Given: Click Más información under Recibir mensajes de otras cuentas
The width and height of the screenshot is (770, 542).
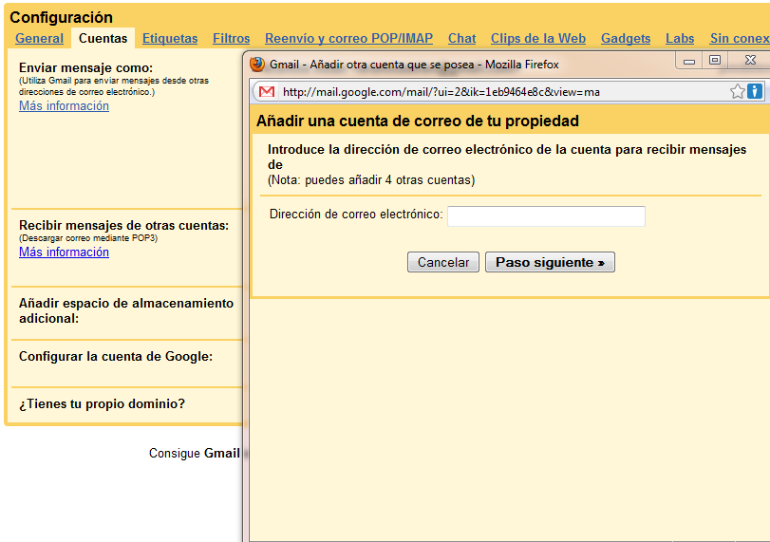Looking at the screenshot, I should [x=64, y=252].
